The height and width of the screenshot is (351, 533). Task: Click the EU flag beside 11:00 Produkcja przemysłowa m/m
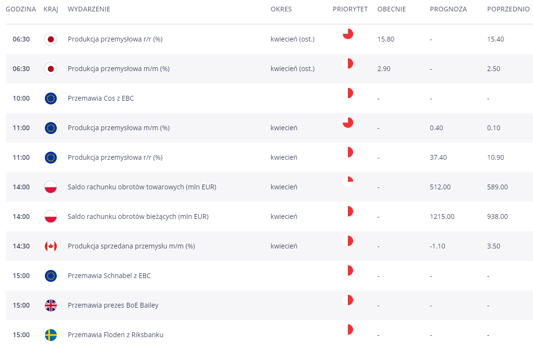[x=51, y=128]
